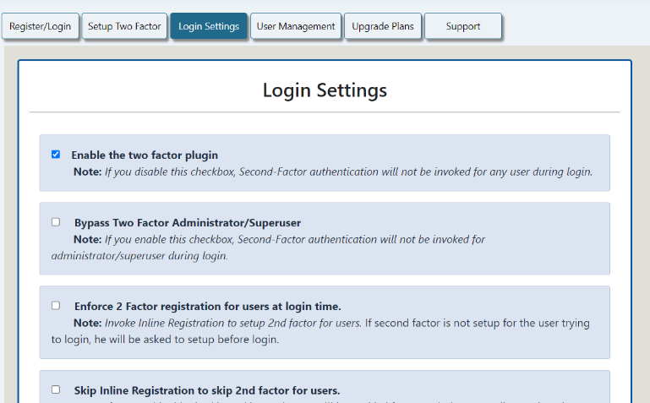Open the Register/Login tab
Viewport: 650px width, 403px height.
point(41,26)
